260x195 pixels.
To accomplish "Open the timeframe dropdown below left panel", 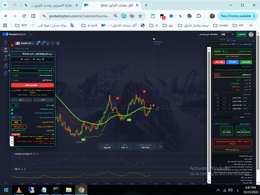I will click(19, 149).
